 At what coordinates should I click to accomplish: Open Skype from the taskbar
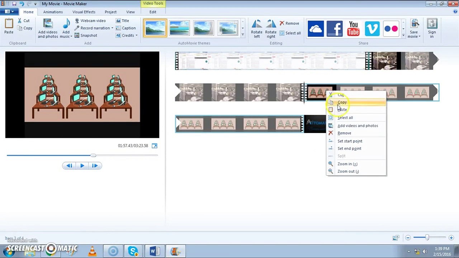point(133,251)
